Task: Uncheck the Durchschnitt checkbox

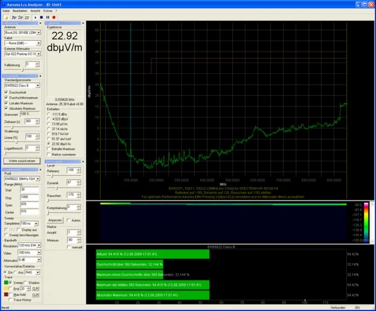Action: [6, 92]
